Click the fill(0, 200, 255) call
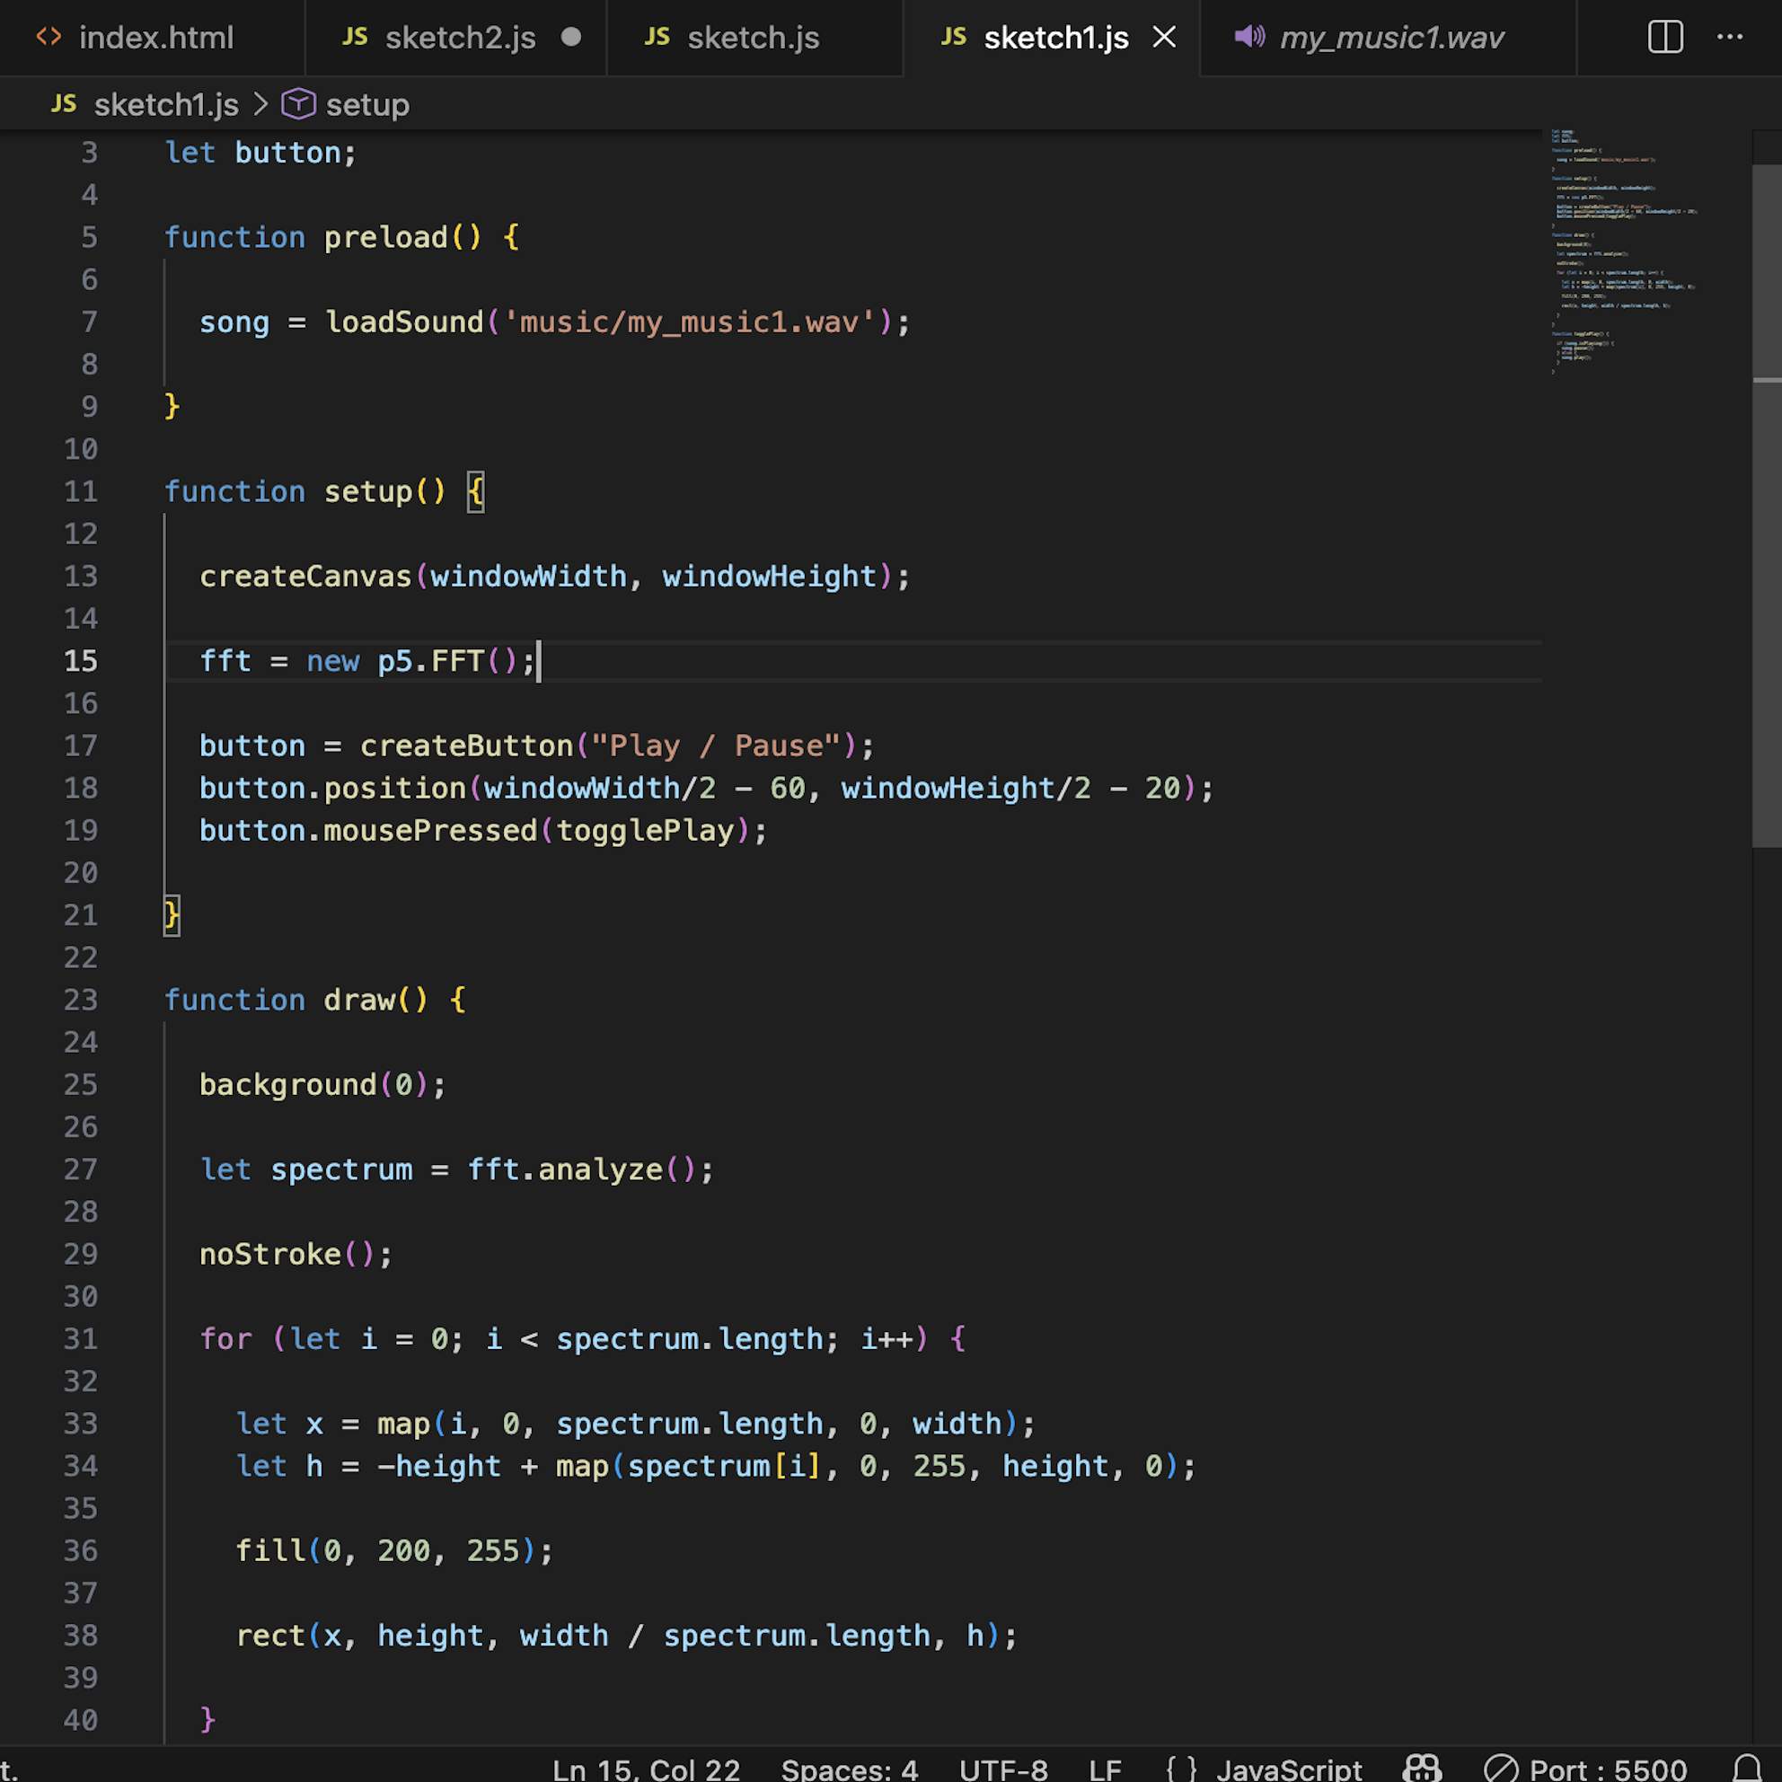 click(385, 1550)
